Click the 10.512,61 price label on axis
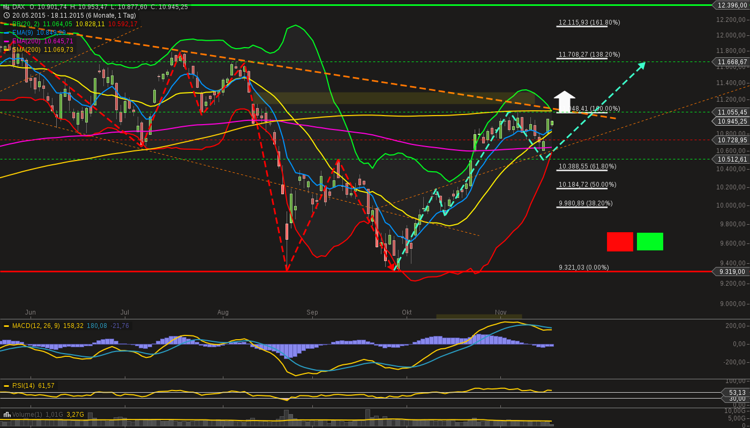Screen dimensions: 750x428 click(732, 159)
